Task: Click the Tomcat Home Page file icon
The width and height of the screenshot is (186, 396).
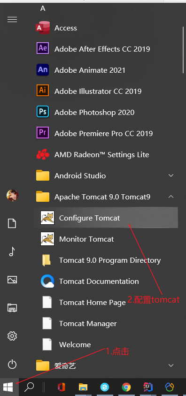Action: (x=47, y=302)
